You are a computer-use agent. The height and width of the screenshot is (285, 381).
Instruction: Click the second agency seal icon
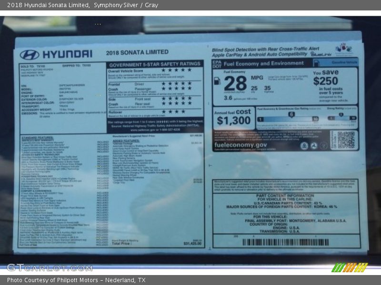pyautogui.click(x=314, y=146)
